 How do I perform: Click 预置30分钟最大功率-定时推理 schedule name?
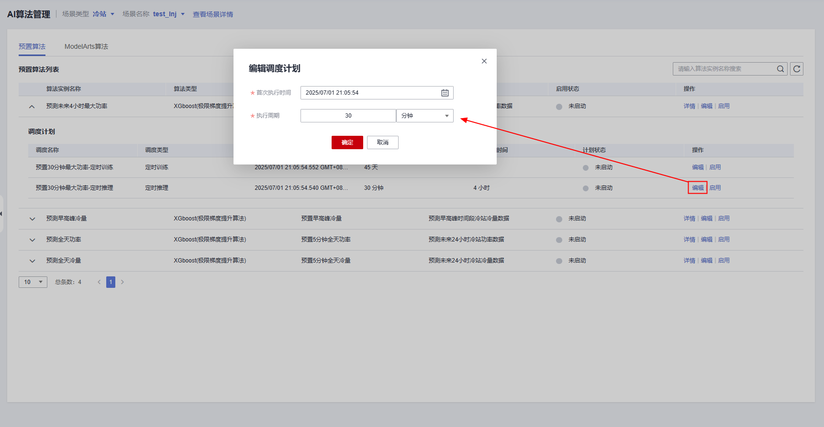click(x=75, y=188)
